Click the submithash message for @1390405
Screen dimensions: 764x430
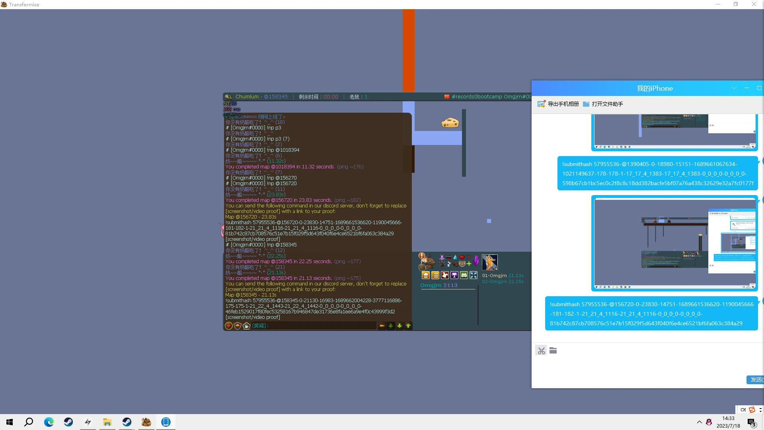click(x=657, y=174)
